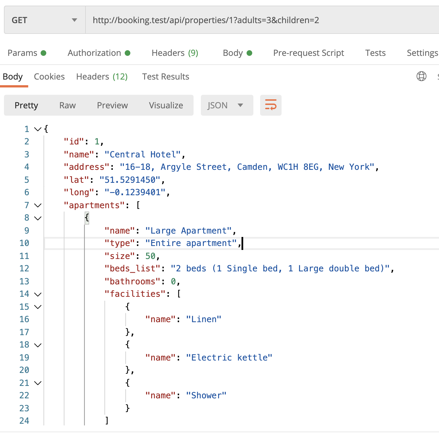Click the "Electric kettle" value
The width and height of the screenshot is (439, 435).
click(x=229, y=358)
